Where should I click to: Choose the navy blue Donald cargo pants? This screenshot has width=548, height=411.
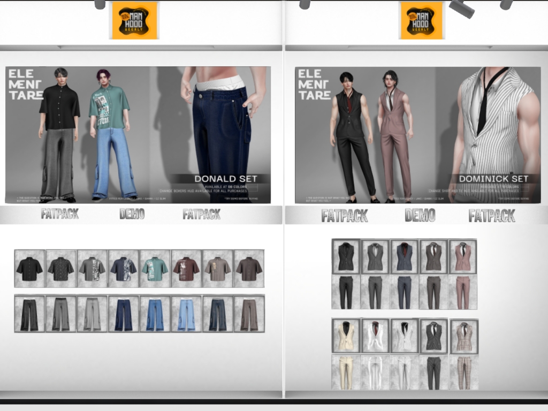click(124, 314)
